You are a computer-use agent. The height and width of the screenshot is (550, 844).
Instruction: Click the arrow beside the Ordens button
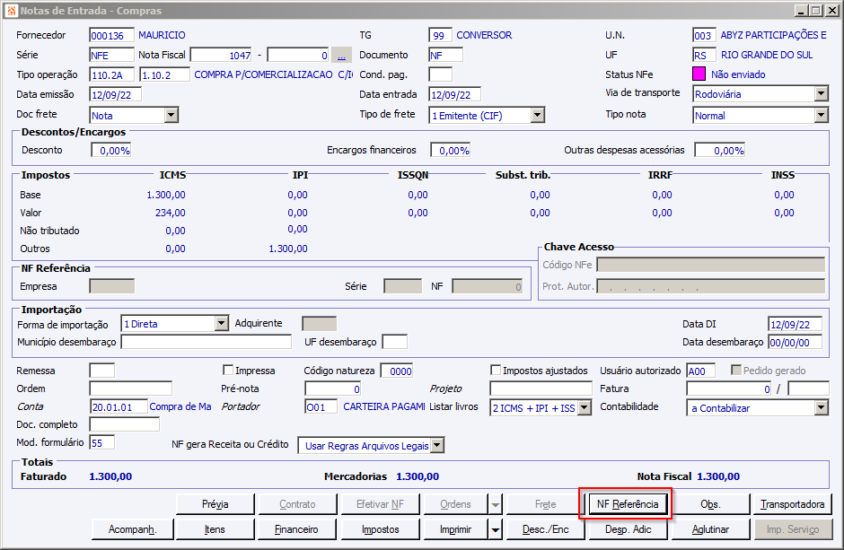[495, 504]
